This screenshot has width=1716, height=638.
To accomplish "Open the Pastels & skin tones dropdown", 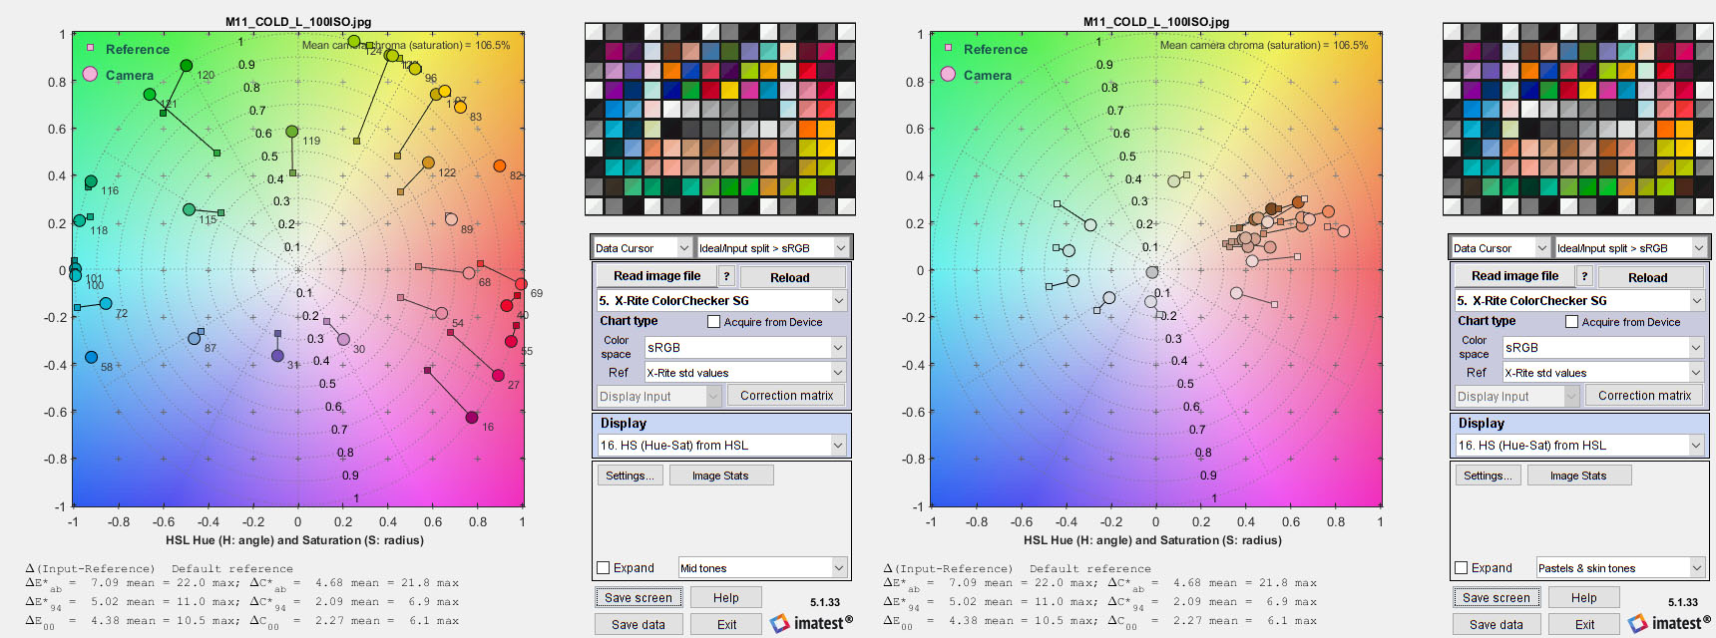I will (x=1620, y=568).
